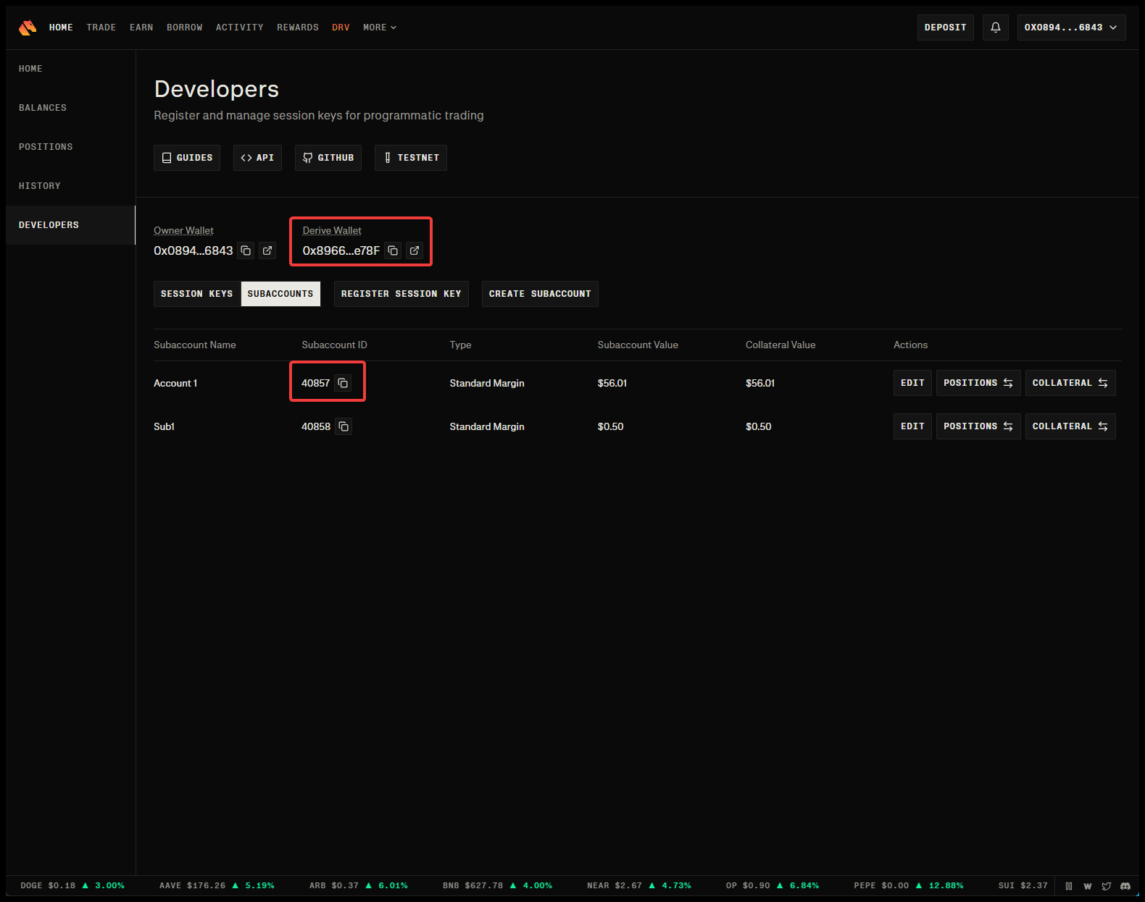Open the Twitter link icon

[x=1106, y=885]
